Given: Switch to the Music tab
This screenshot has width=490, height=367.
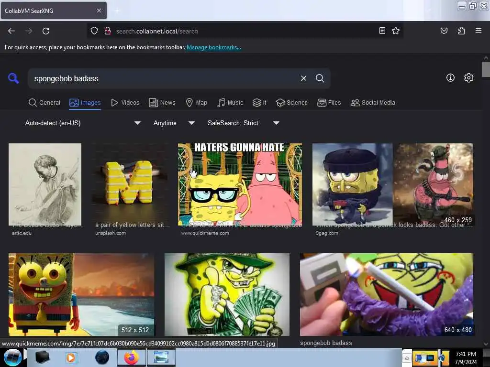Looking at the screenshot, I should [x=230, y=103].
